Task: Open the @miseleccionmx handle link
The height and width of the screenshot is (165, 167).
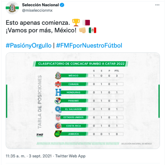Action: 37,11
